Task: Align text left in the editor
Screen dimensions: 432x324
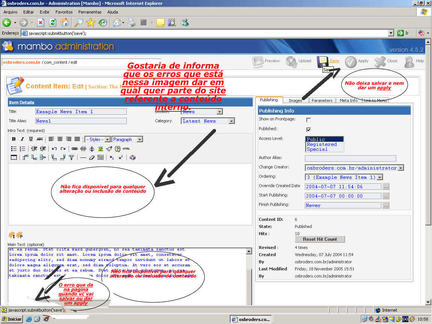Action: [51, 139]
